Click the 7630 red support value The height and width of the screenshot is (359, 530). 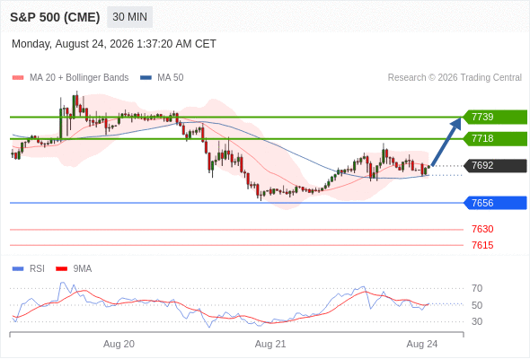pyautogui.click(x=482, y=229)
